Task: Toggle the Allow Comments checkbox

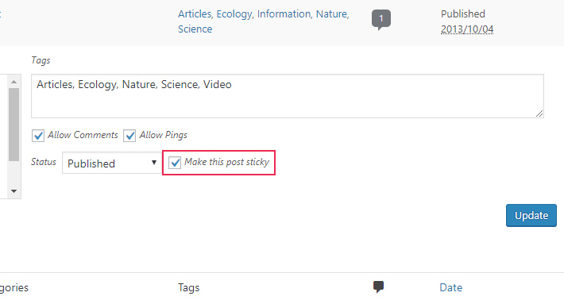Action: click(38, 136)
